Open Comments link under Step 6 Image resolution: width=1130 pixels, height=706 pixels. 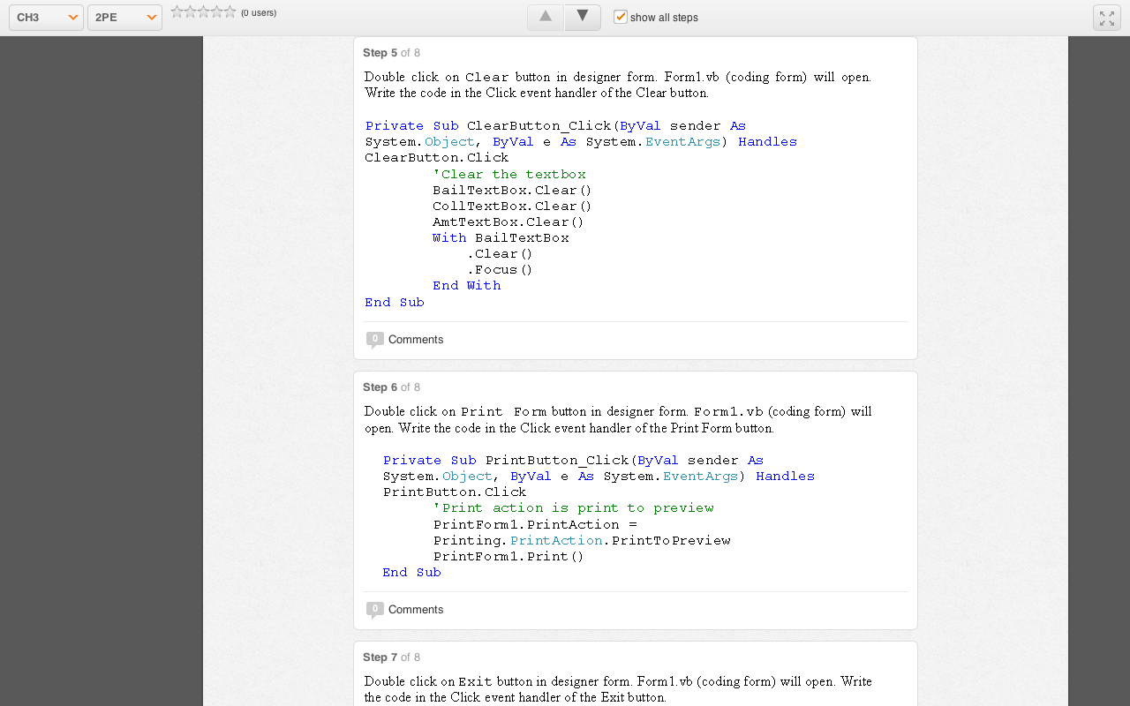pyautogui.click(x=416, y=610)
